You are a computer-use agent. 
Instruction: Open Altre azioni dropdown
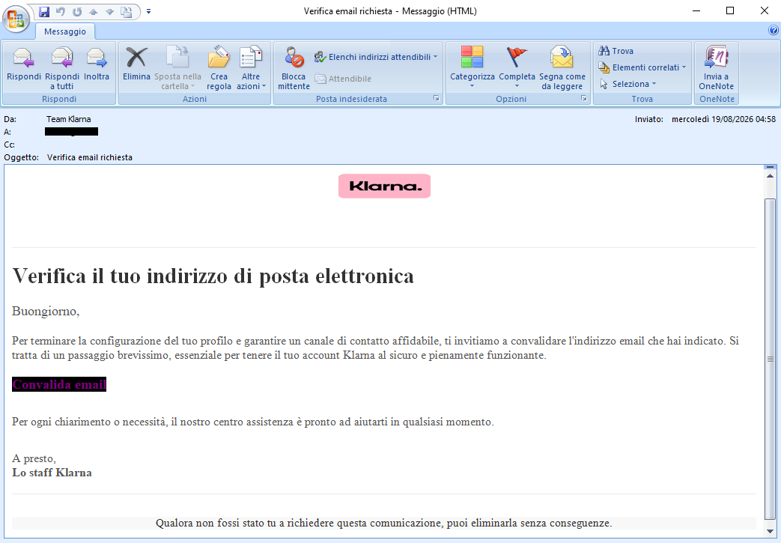click(251, 68)
